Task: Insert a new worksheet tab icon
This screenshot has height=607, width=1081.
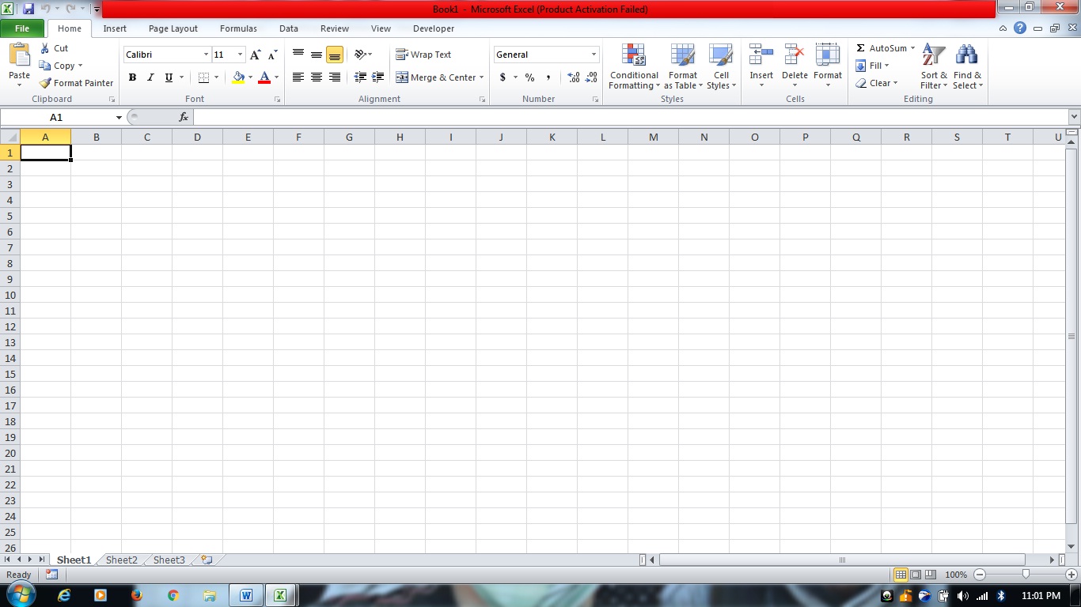Action: pos(207,560)
